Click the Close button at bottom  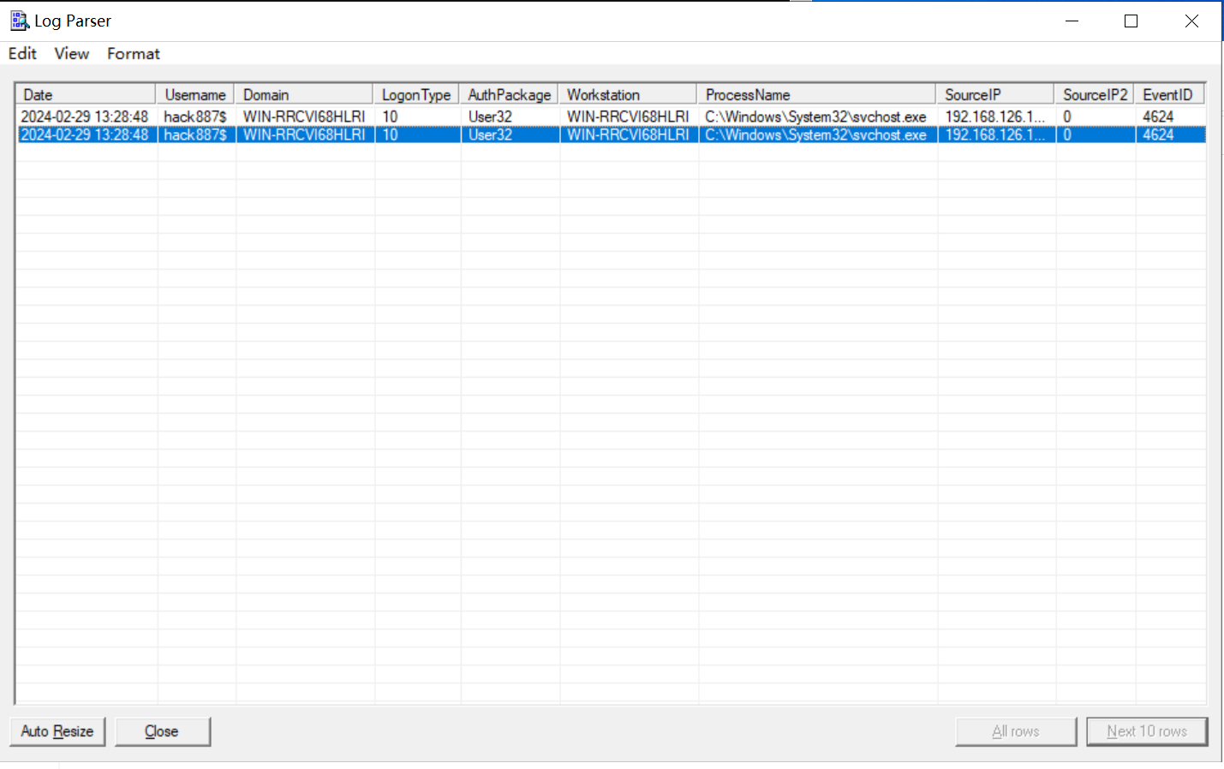[163, 731]
